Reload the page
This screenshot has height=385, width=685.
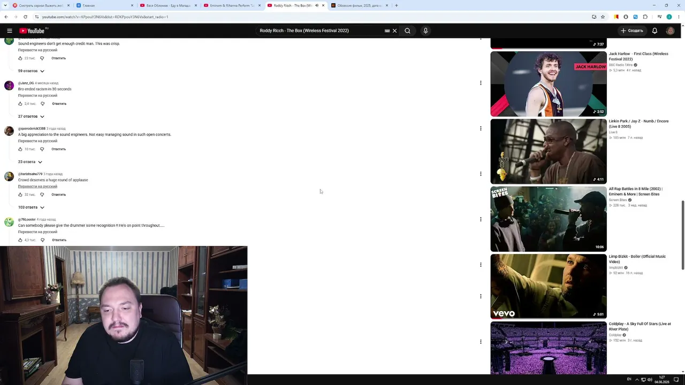25,17
